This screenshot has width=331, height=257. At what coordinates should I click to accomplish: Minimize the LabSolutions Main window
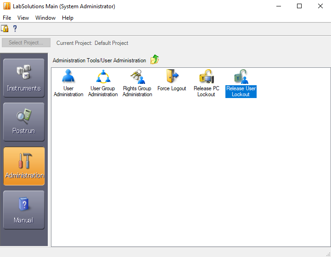279,6
